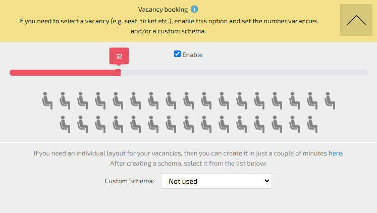Select the last seat icon in the top row
Screen dimensions: 377x213
[330, 100]
